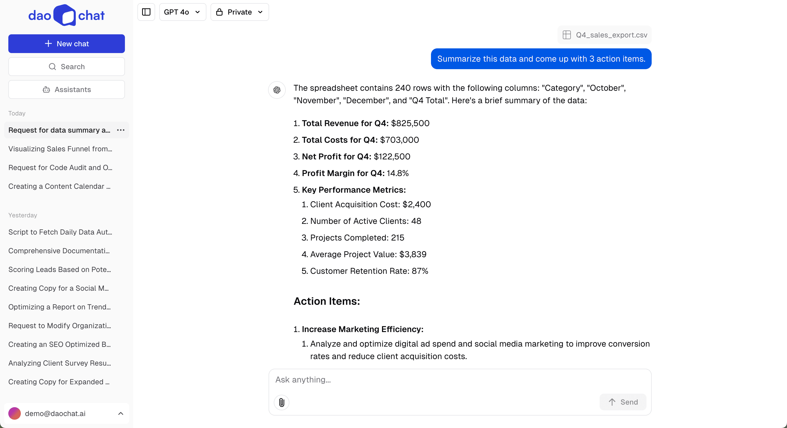
Task: Open options menu on Request for data summary
Action: 120,130
